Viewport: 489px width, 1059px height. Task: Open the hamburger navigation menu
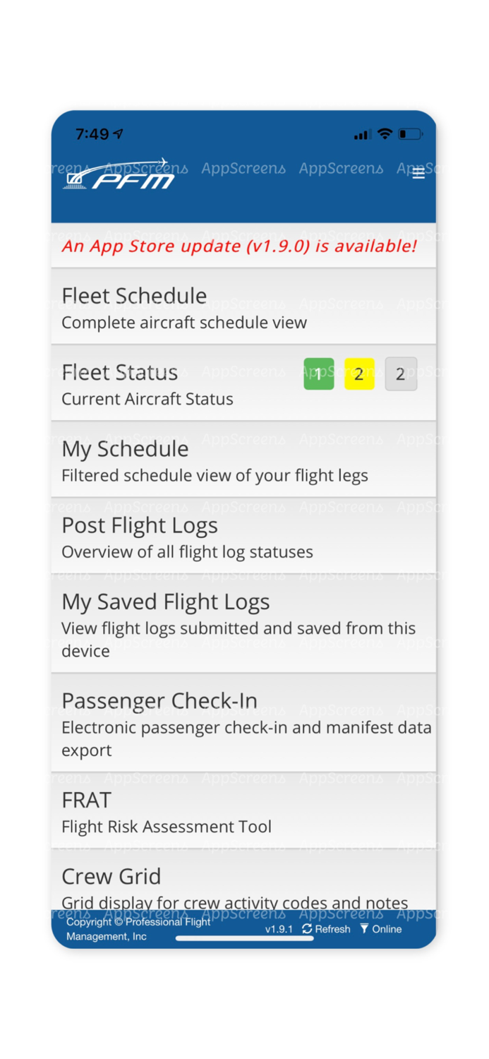tap(418, 174)
